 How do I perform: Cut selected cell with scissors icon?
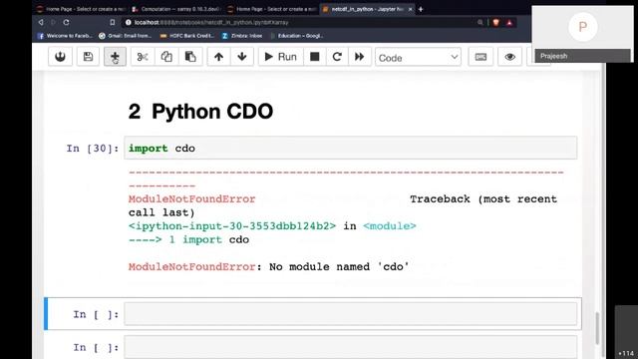[x=143, y=57]
